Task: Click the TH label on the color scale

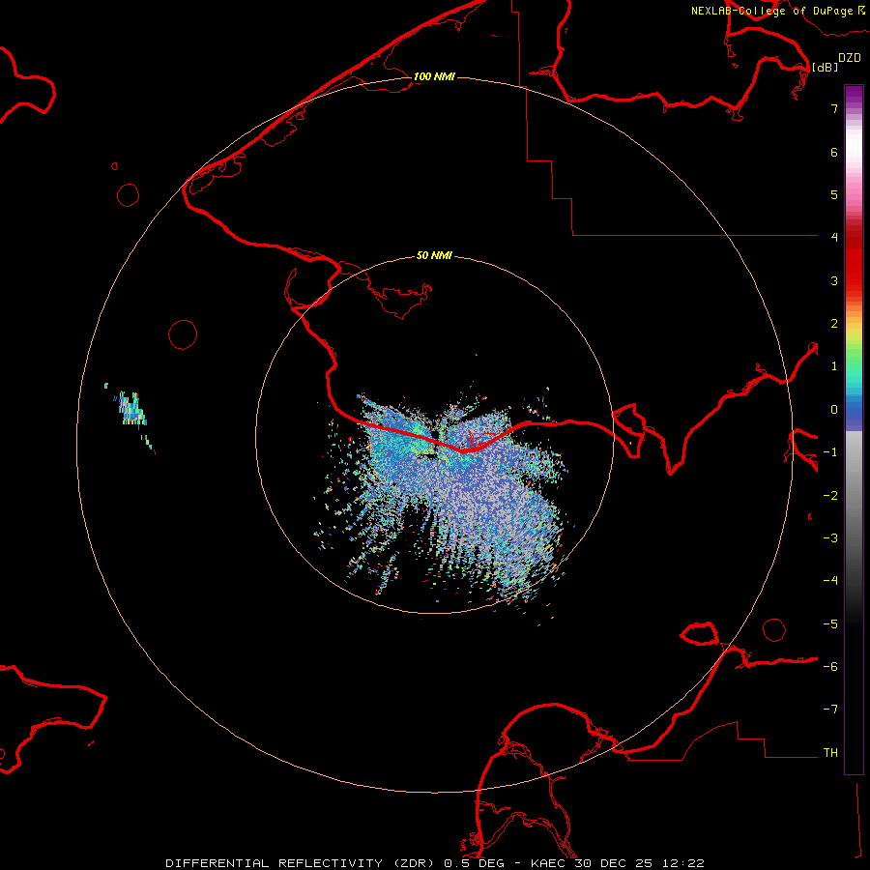Action: (830, 753)
